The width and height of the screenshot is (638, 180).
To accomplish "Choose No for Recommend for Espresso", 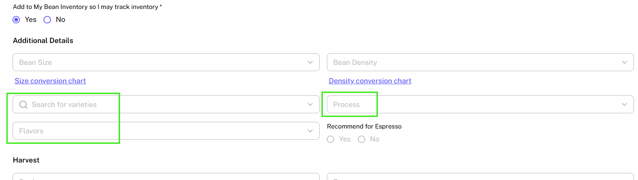I will [x=361, y=139].
